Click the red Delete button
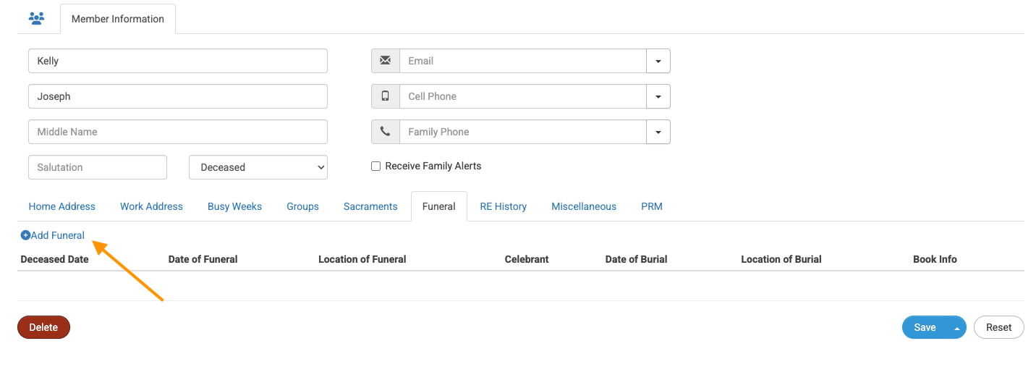Screen dimensions: 1036x367 43,327
